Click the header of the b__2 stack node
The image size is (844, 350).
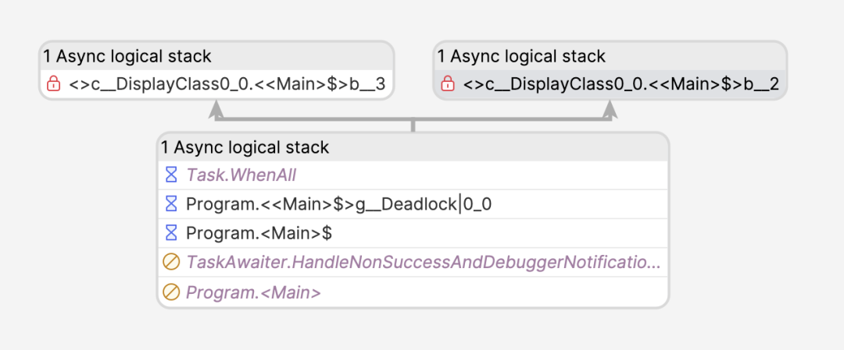pyautogui.click(x=610, y=56)
